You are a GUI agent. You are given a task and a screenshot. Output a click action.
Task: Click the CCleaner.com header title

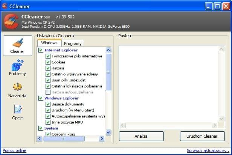[x=36, y=17]
